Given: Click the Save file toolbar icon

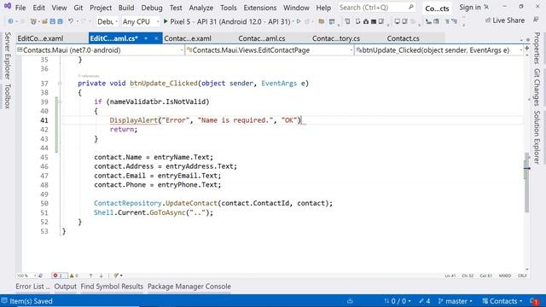Looking at the screenshot, I should tap(53, 21).
